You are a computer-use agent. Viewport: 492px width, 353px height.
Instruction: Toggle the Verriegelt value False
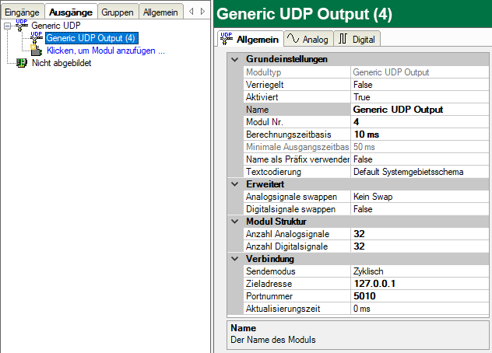420,85
